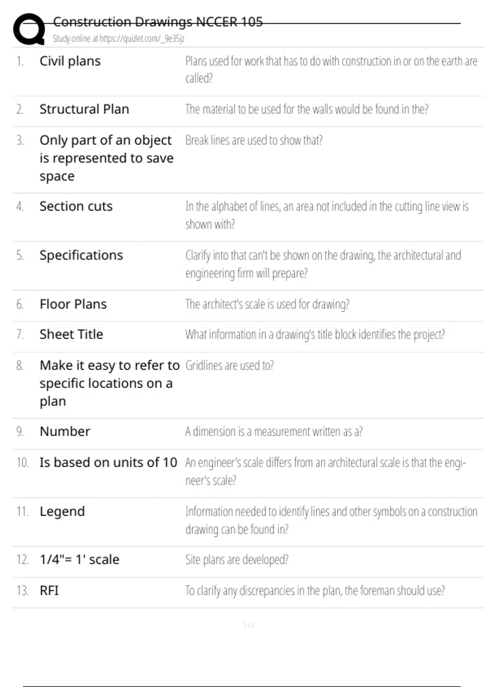The height and width of the screenshot is (687, 484).
Task: Click the Specifications term
Action: pos(81,255)
